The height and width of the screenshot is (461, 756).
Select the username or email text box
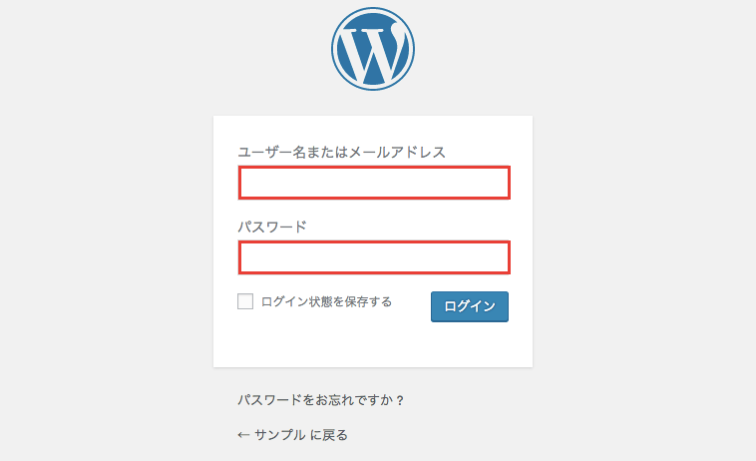374,184
